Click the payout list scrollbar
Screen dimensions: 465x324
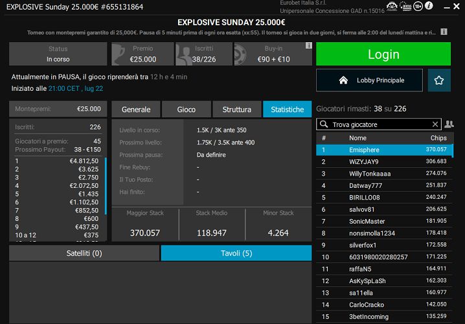pyautogui.click(x=106, y=186)
